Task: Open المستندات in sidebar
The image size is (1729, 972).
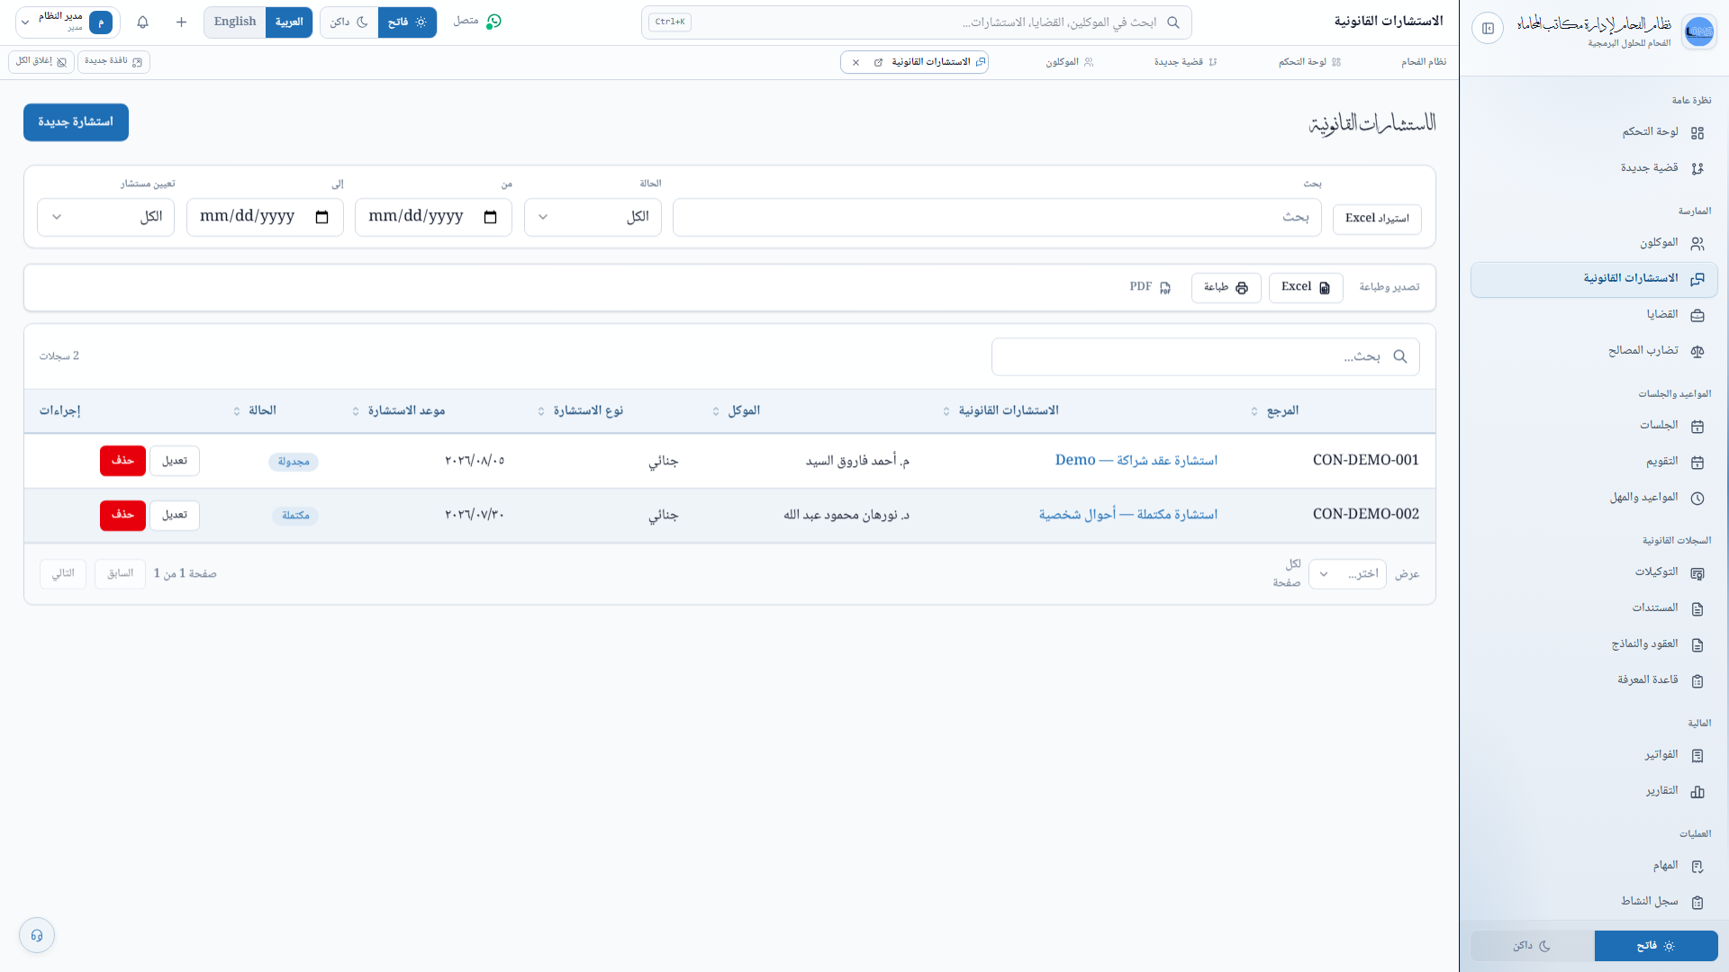Action: [x=1594, y=608]
